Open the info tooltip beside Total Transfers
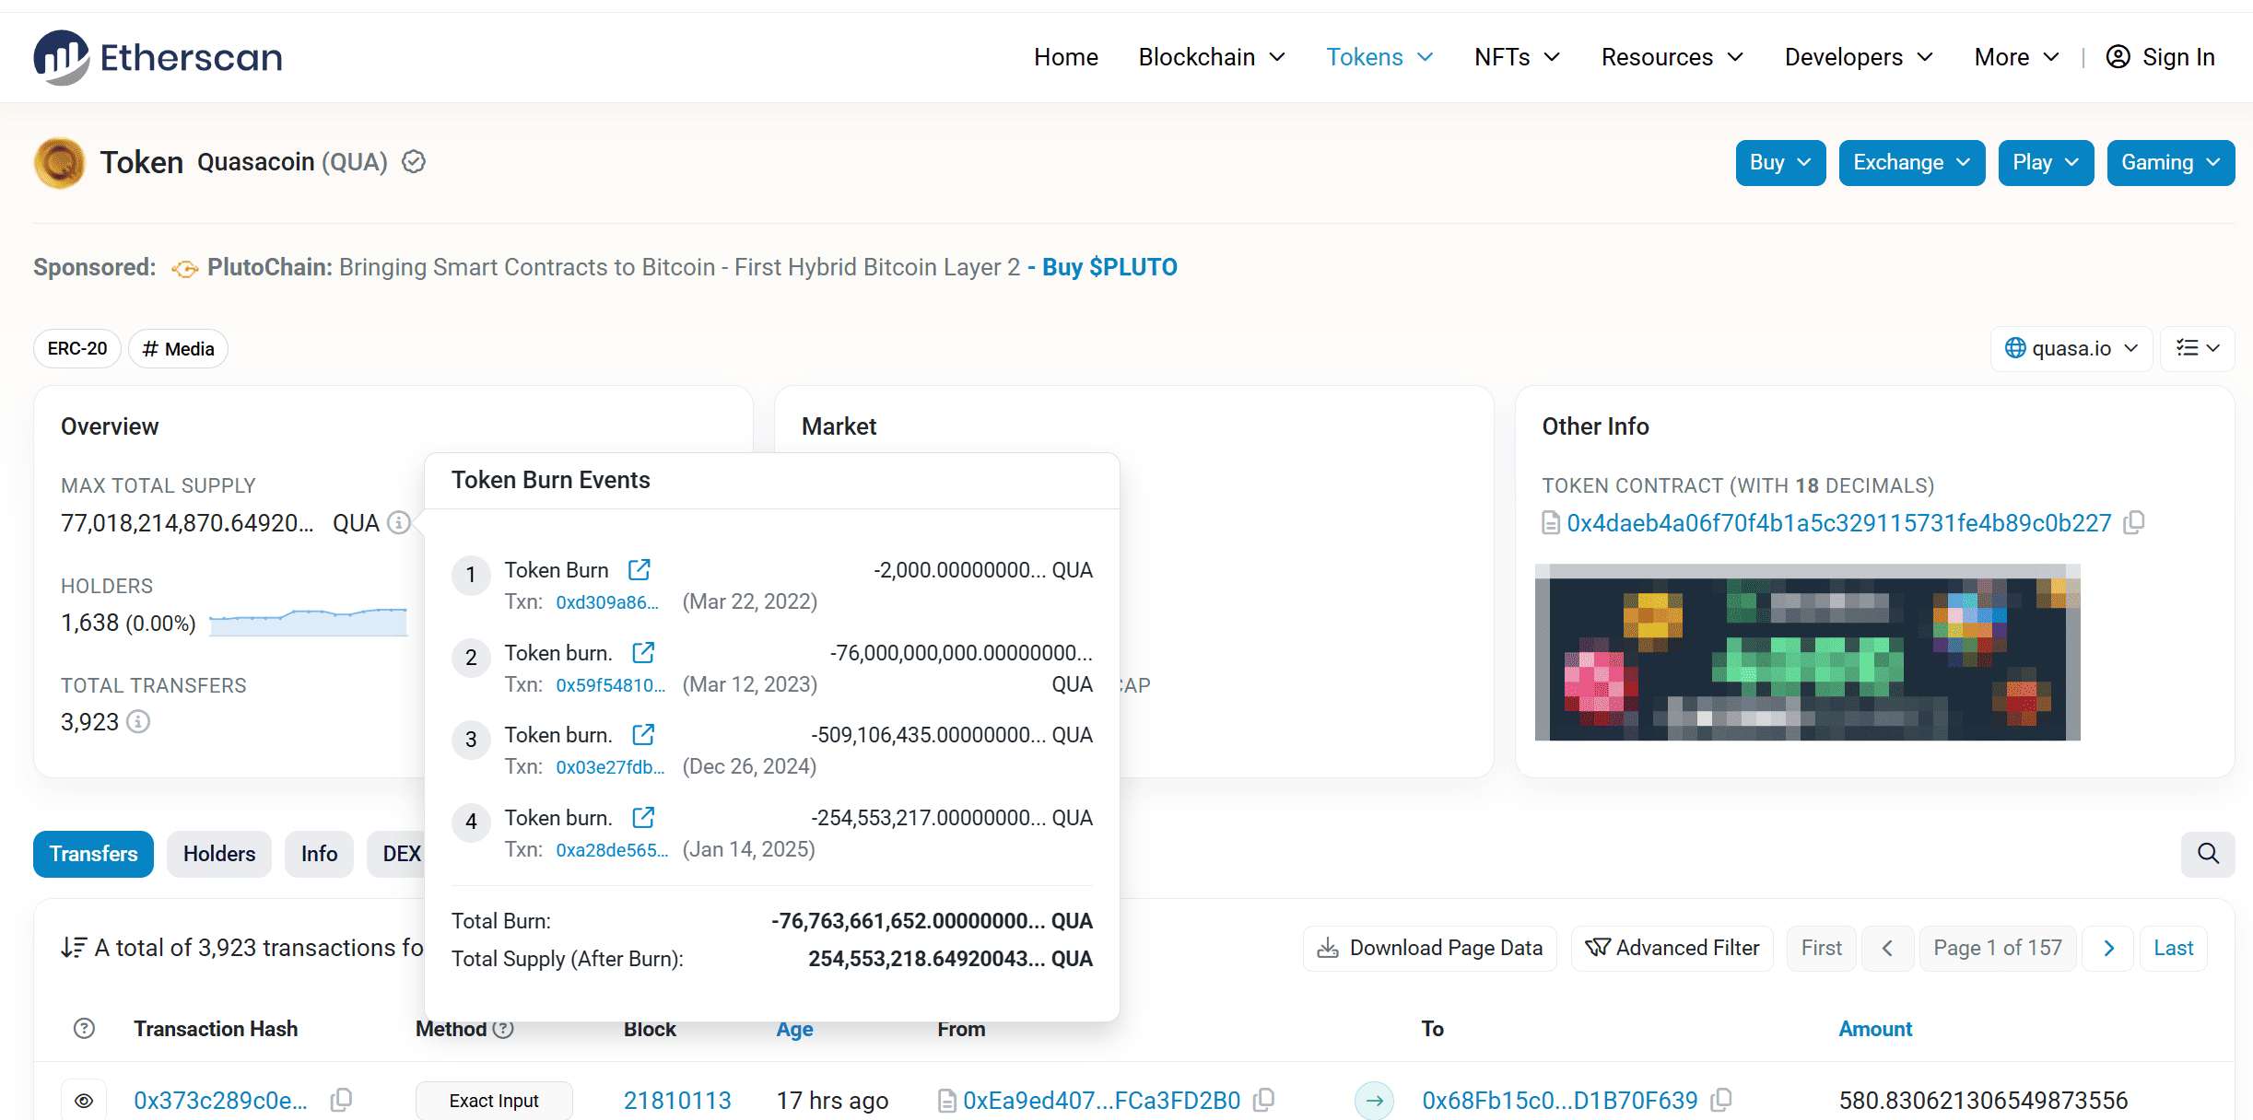This screenshot has height=1120, width=2253. click(x=139, y=721)
